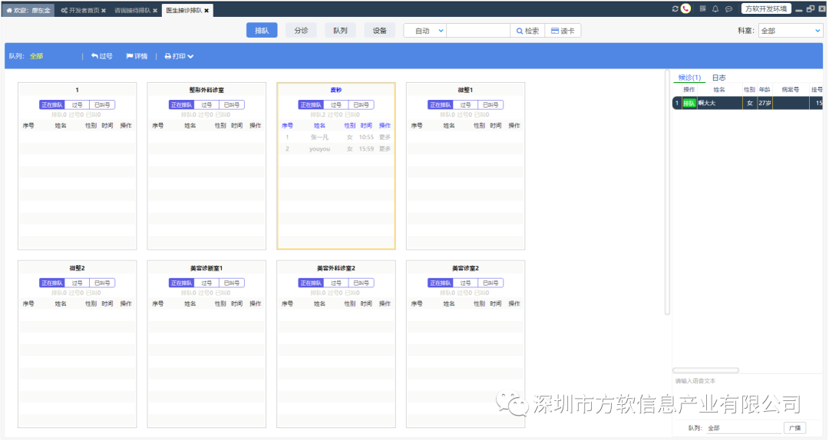The width and height of the screenshot is (829, 441).
Task: Open the chat message bubble icon
Action: pyautogui.click(x=728, y=9)
